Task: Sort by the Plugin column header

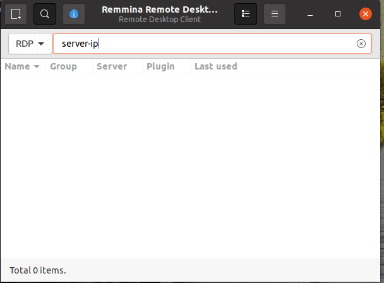Action: (x=166, y=66)
